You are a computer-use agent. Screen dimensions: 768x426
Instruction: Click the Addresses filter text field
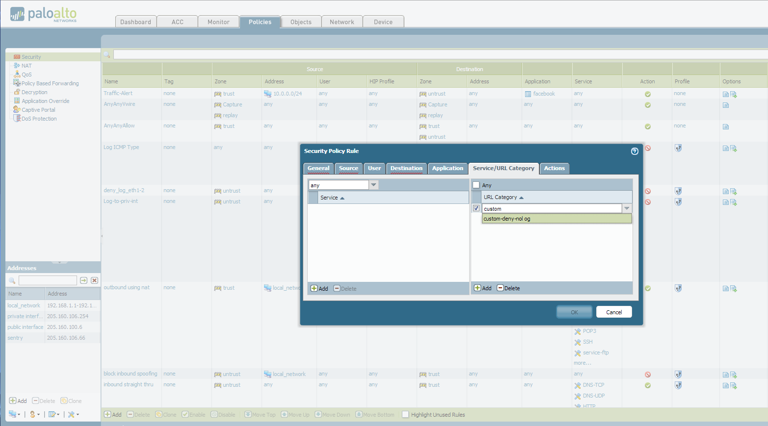(x=48, y=280)
